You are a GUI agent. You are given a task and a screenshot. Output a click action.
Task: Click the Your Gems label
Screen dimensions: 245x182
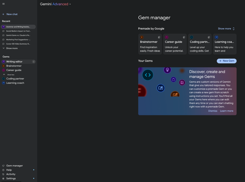click(145, 61)
